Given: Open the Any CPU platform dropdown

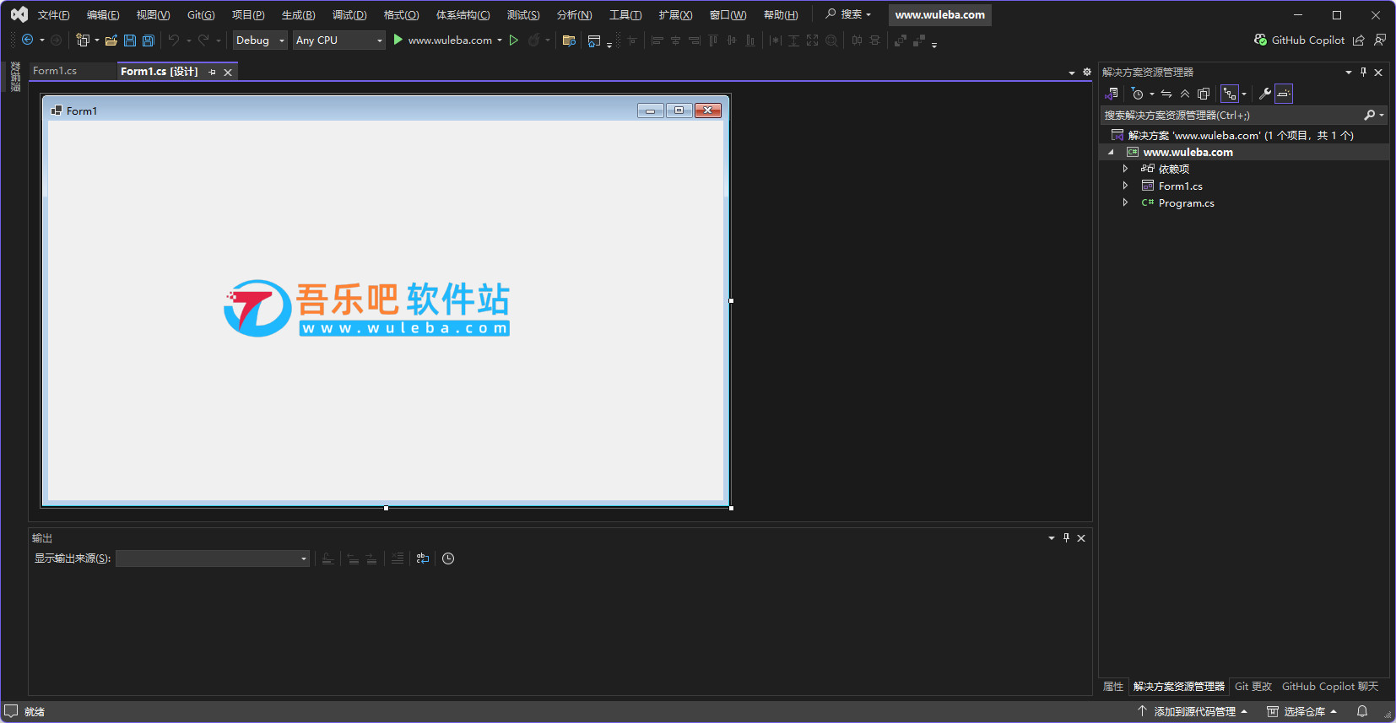Looking at the screenshot, I should [x=338, y=40].
